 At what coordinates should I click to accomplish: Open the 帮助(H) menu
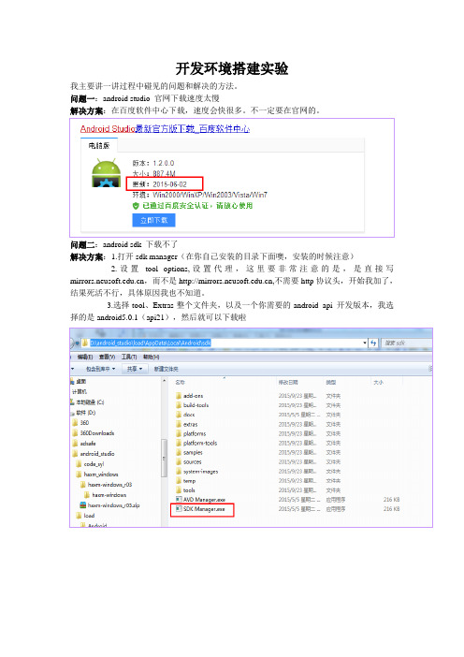pos(152,357)
